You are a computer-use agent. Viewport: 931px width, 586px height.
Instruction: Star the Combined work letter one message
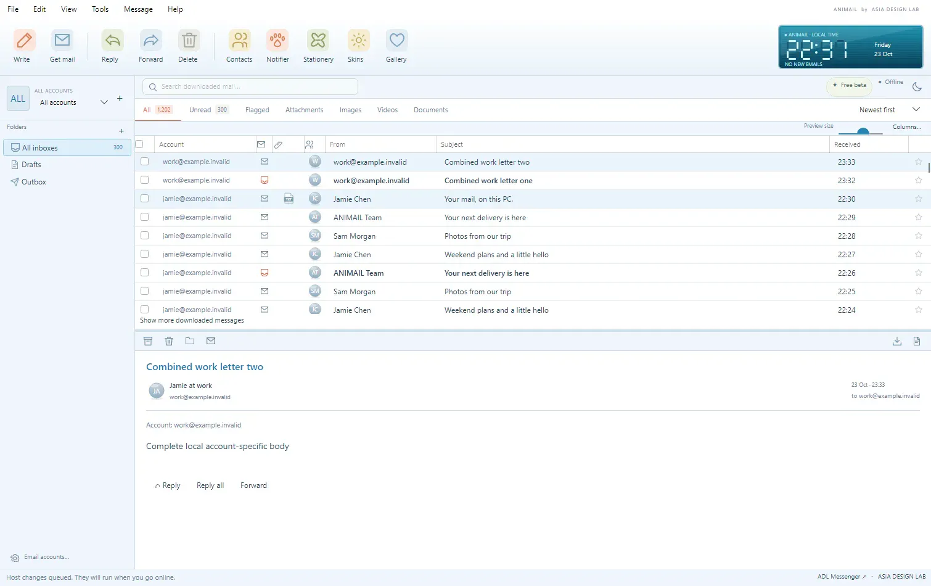pos(919,180)
